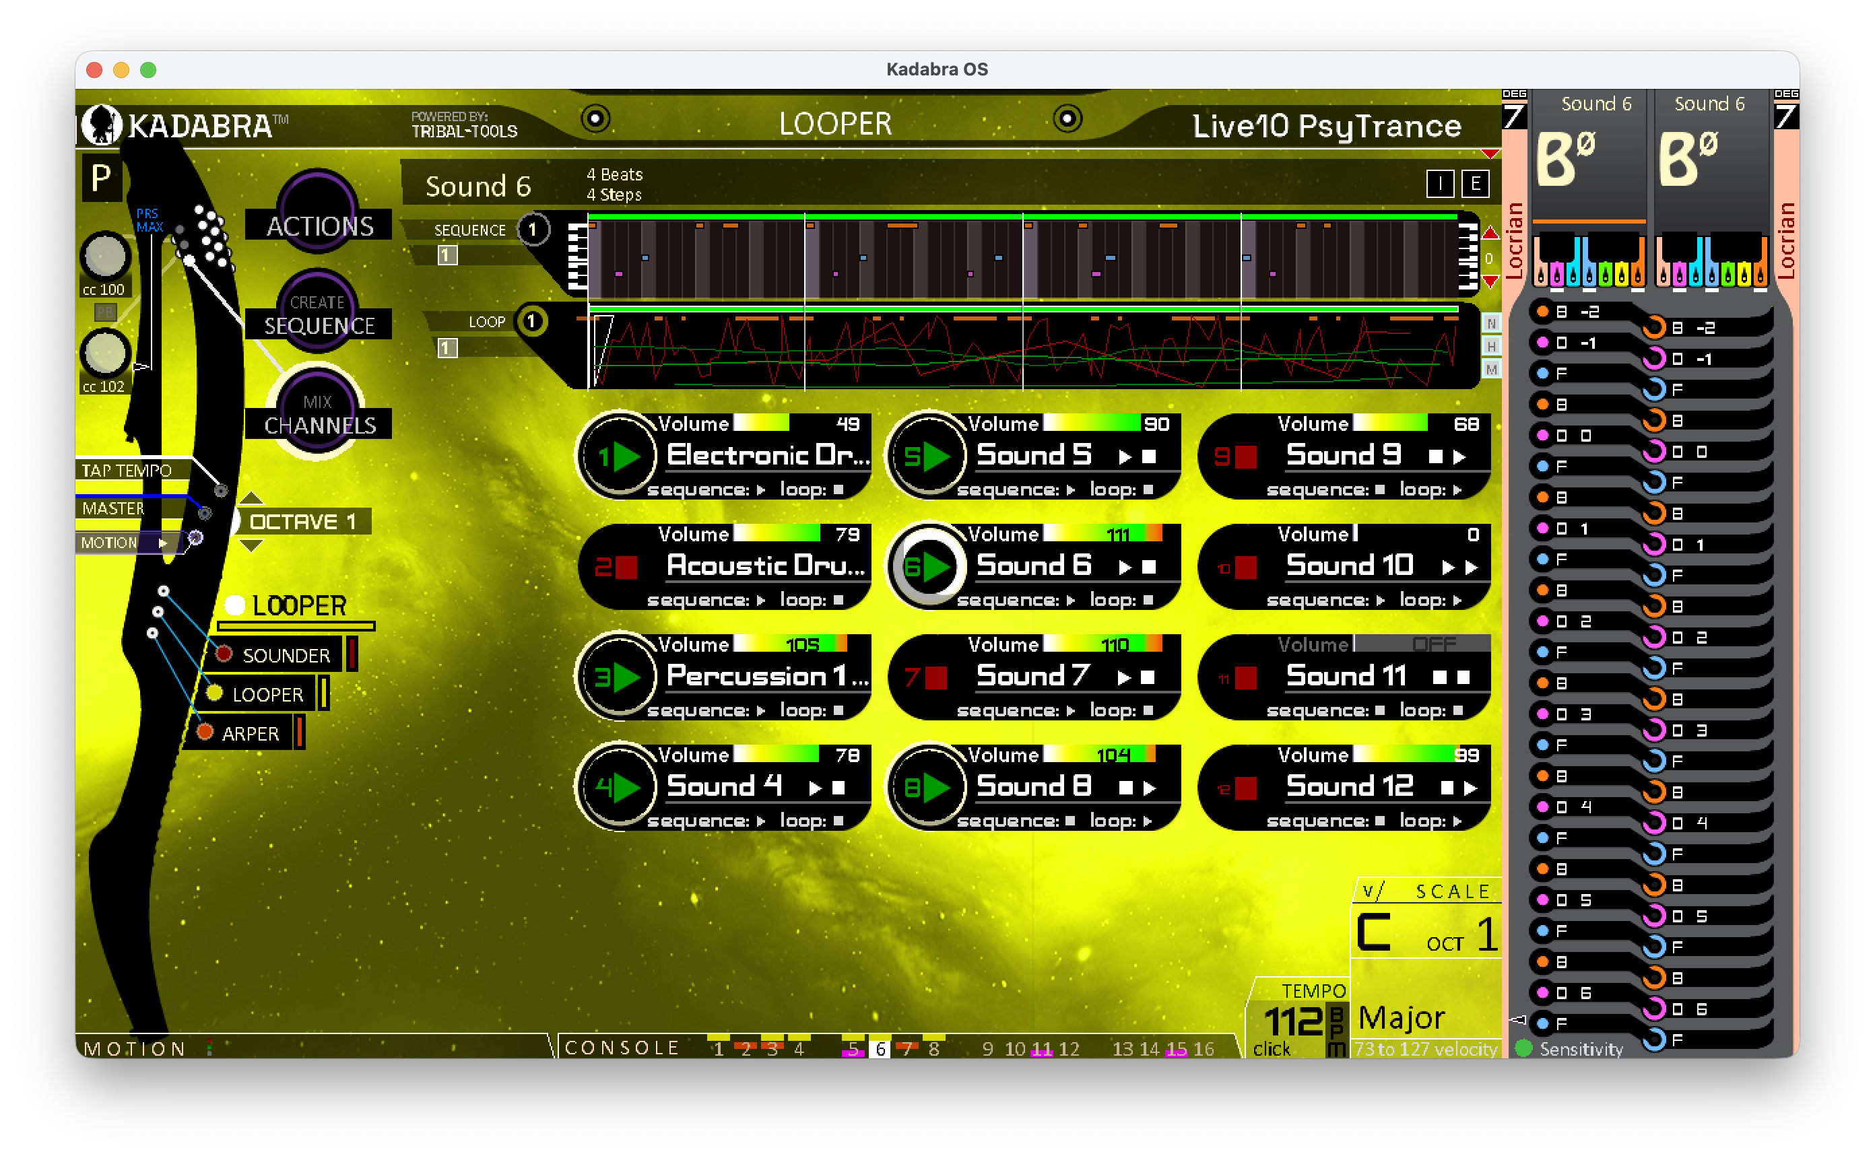Click the cc 100 knob
The width and height of the screenshot is (1875, 1158).
[105, 256]
